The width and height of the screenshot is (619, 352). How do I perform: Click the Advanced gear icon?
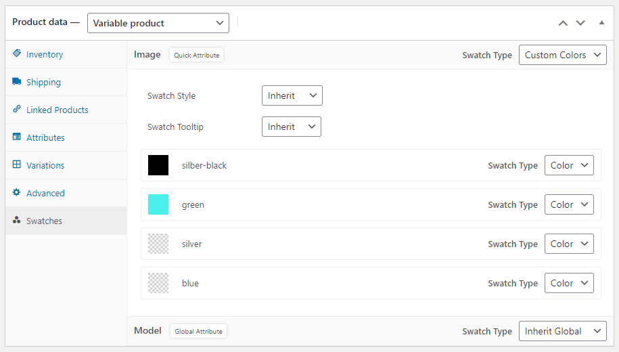pyautogui.click(x=17, y=192)
